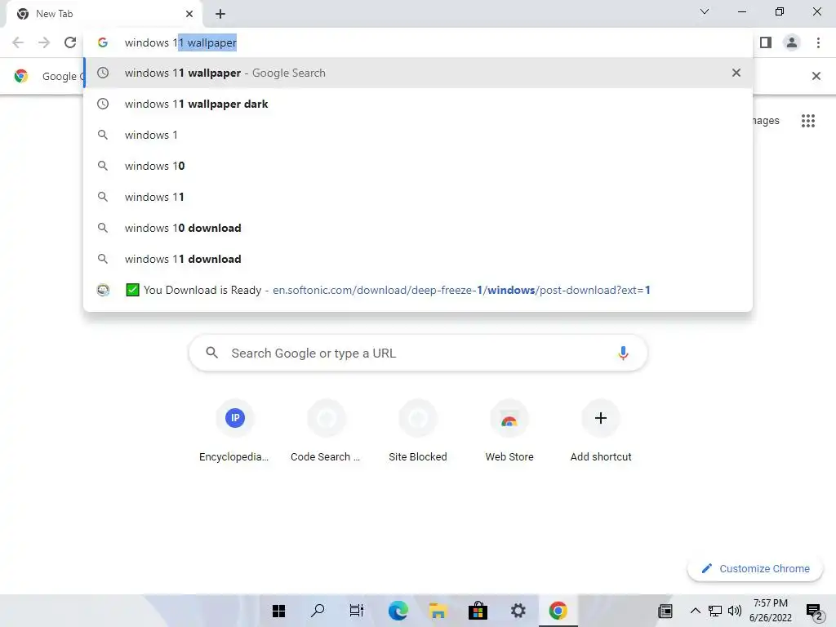Open the Code Search shortcut tile

coord(327,432)
